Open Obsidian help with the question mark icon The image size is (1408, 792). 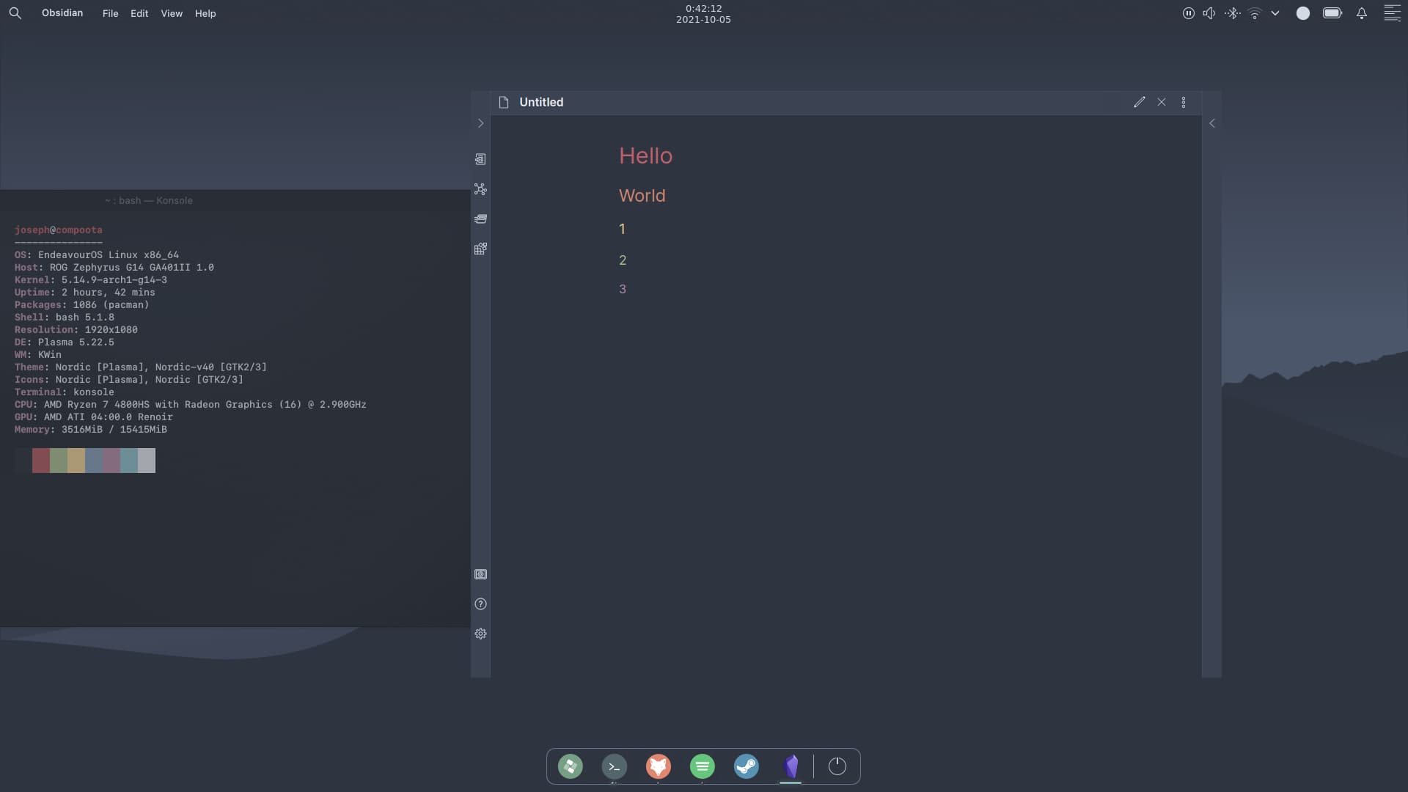[480, 604]
